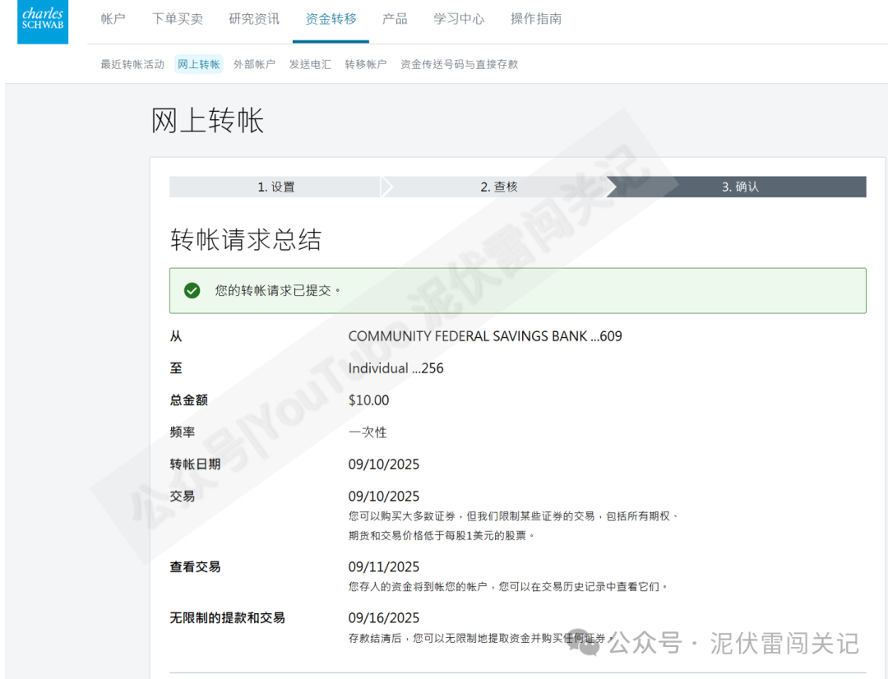Open the 研究资讯 menu

(253, 18)
